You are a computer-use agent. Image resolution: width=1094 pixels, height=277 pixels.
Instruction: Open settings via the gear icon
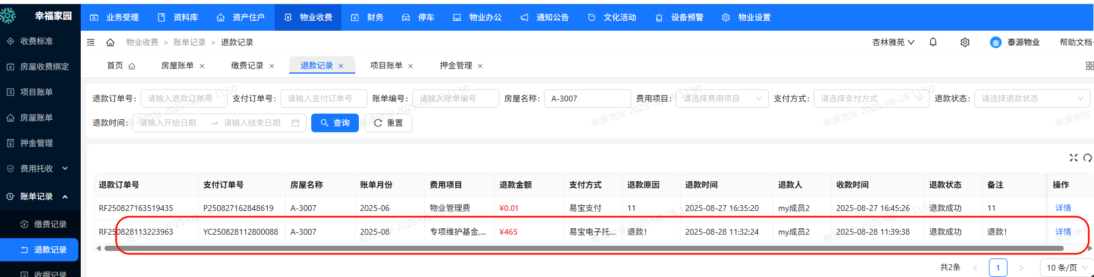[965, 42]
